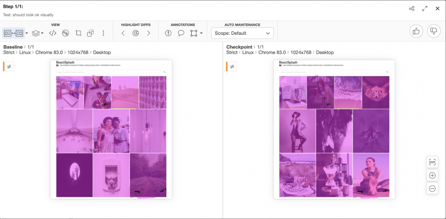Reject step with thumbs down button

click(x=434, y=31)
